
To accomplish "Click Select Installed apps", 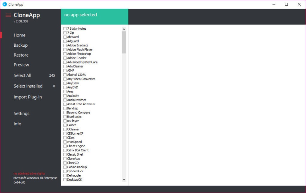I will click(28, 86).
